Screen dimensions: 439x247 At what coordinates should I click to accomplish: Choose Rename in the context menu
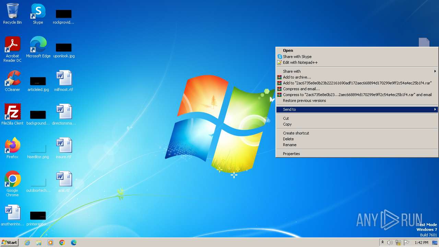click(x=357, y=145)
